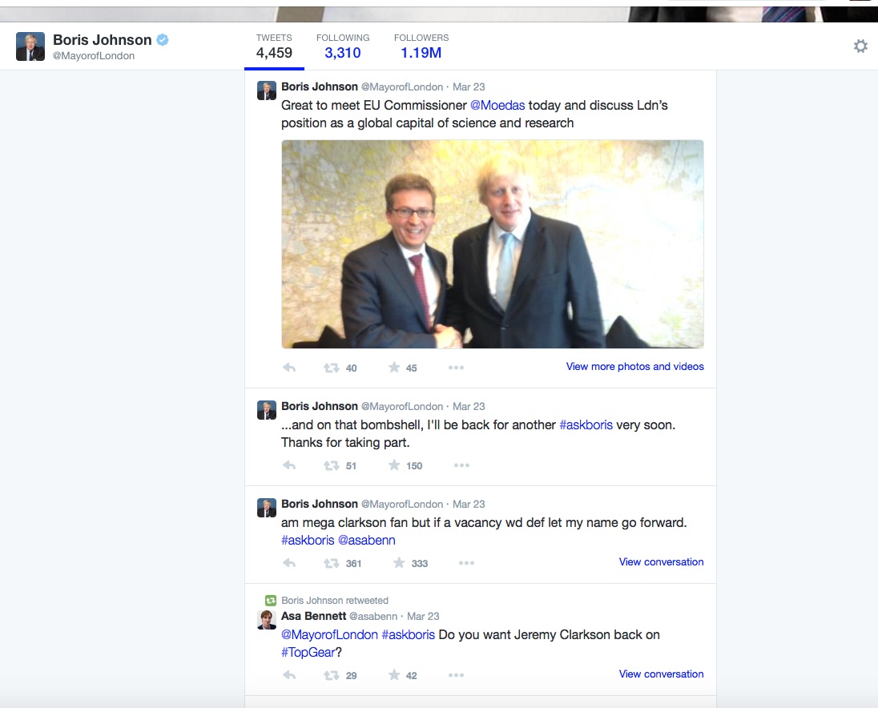Image resolution: width=878 pixels, height=708 pixels.
Task: Open the @Moedas mention link
Action: tap(497, 105)
